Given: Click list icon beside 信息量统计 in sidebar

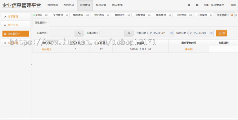Looking at the screenshot, I should click(x=5, y=34).
